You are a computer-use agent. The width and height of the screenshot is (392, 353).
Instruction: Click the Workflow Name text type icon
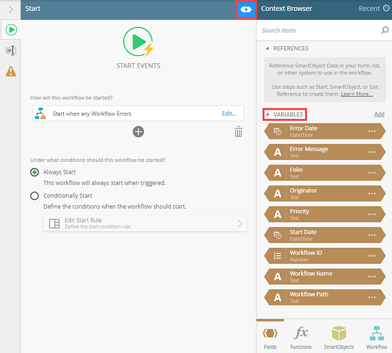(x=278, y=276)
